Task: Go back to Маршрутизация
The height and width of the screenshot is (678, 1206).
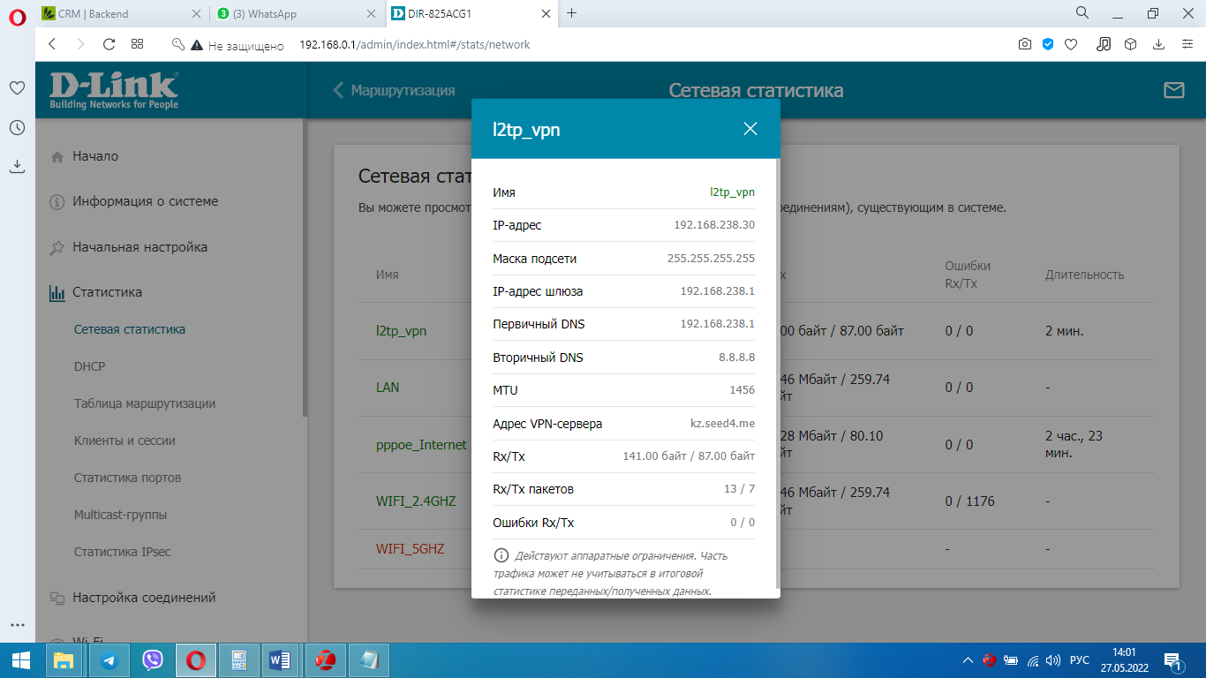Action: point(394,90)
